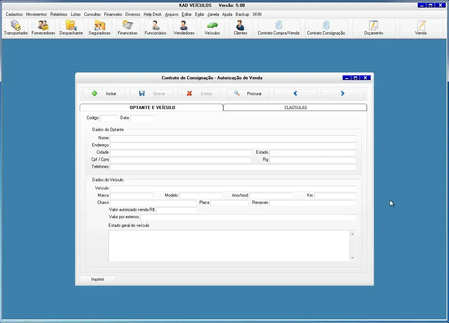Go to next record with right arrow
Viewport: 449px width, 323px height.
tap(342, 94)
